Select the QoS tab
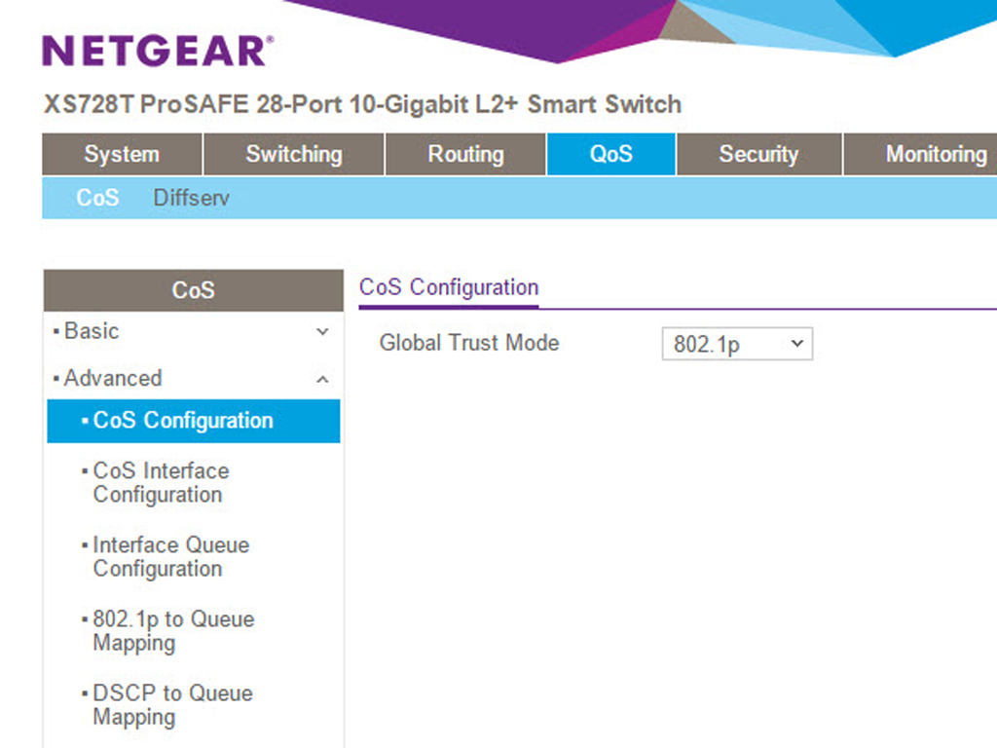Viewport: 997px width, 748px height. (x=611, y=154)
